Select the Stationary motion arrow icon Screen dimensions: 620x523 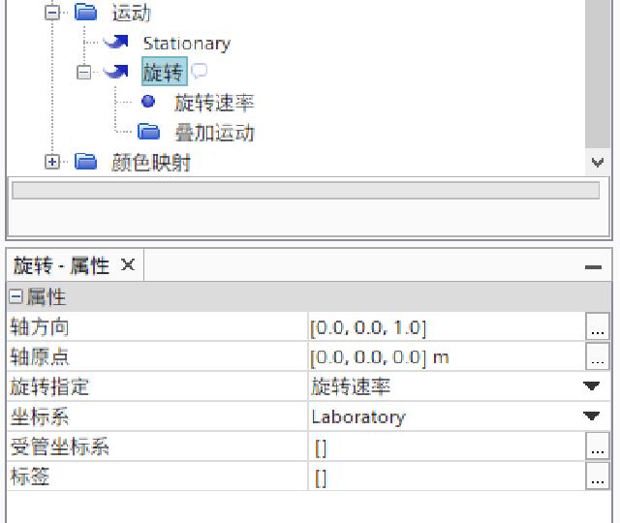tap(116, 42)
